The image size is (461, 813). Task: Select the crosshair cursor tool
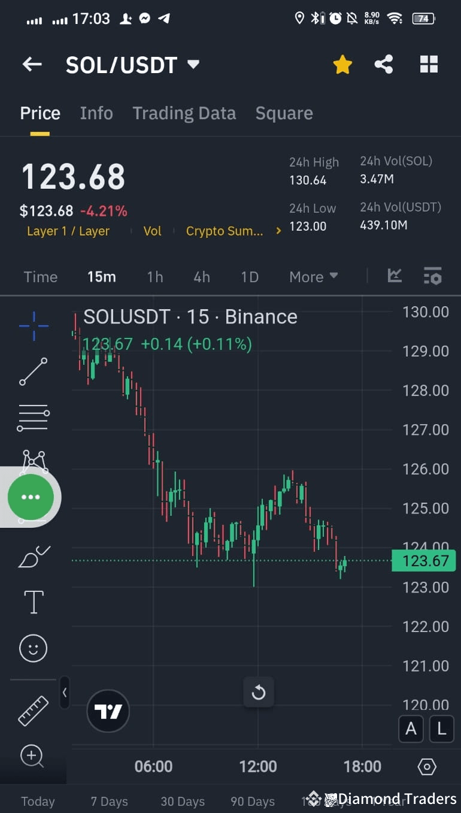(33, 325)
